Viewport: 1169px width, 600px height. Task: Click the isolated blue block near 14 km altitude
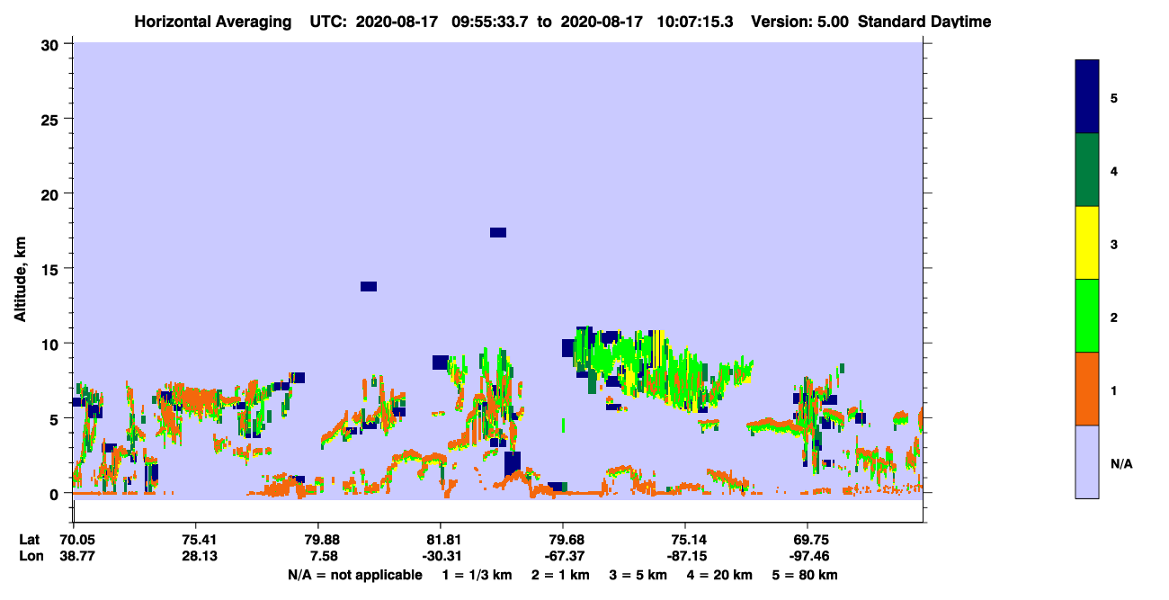click(369, 286)
